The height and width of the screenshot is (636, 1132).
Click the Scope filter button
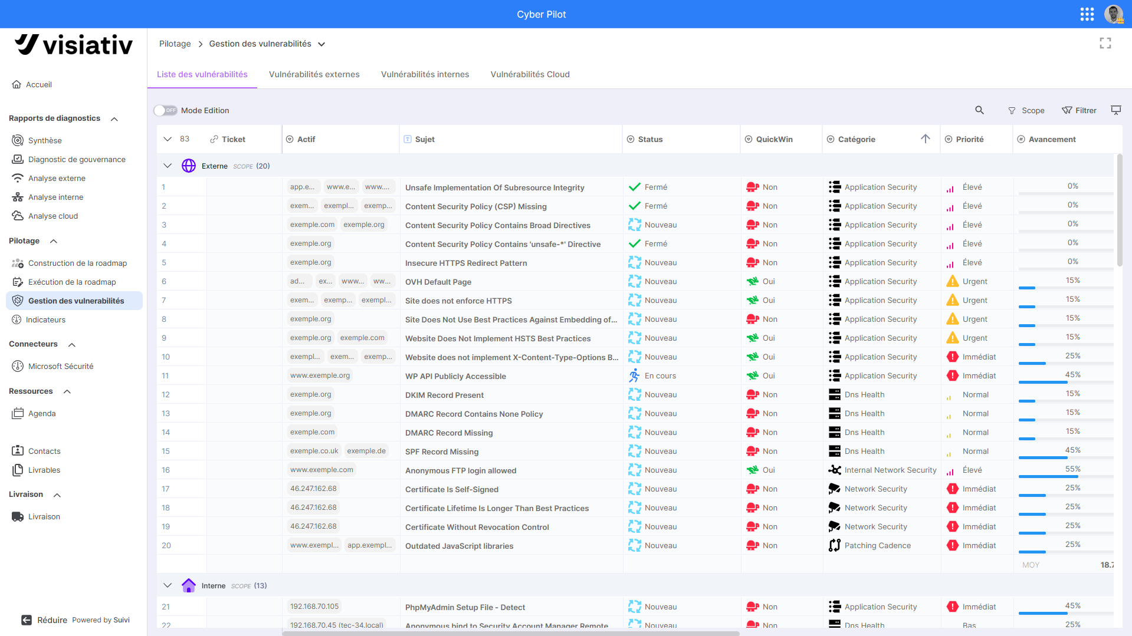pyautogui.click(x=1026, y=110)
